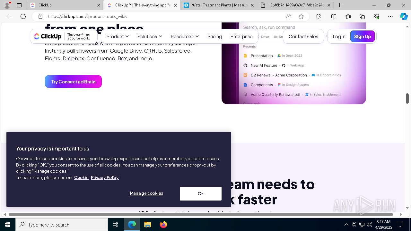Click the vertical scrollbar thumb
The image size is (411, 231).
(x=407, y=98)
